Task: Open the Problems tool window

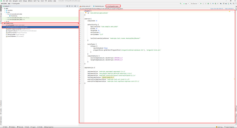Action: [x=12, y=127]
